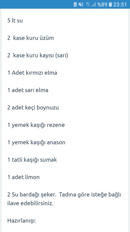Tap the 'ilave edebilirsiniz' text line
Viewport: 130px width, 232px height.
[x=30, y=203]
